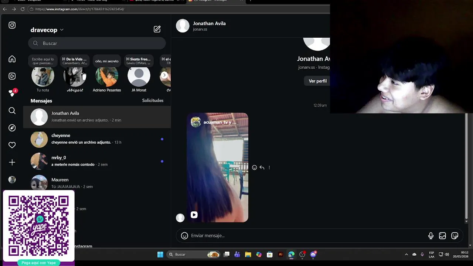
Task: Open Abigail's note avatar
Action: [75, 76]
